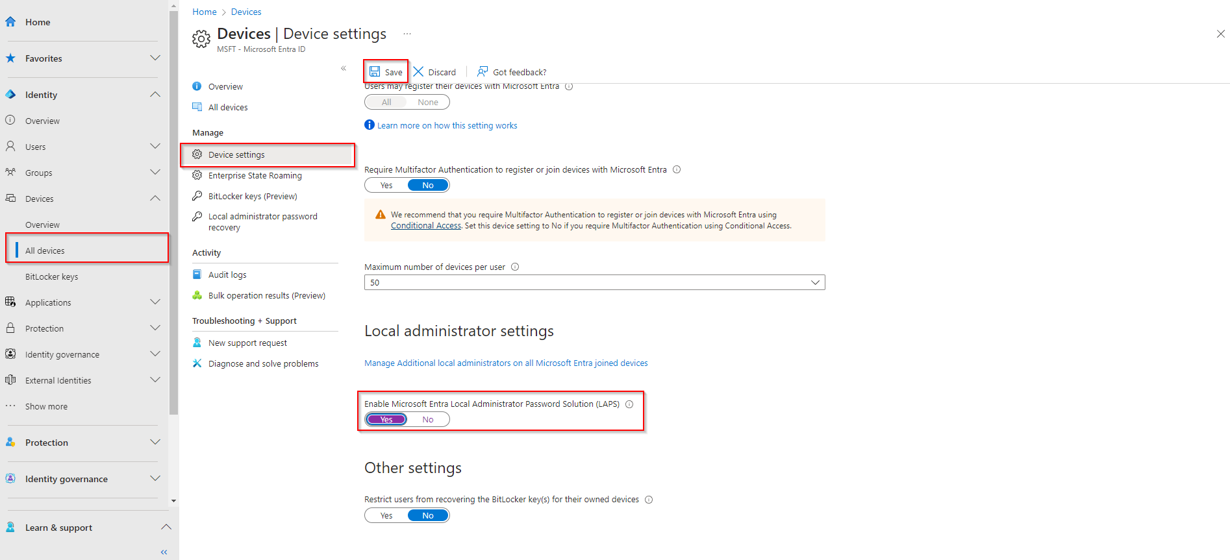Click the Home breadcrumb link

tap(205, 12)
